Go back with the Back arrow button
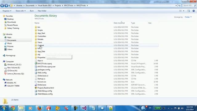The height and width of the screenshot is (111, 197). tap(2, 6)
